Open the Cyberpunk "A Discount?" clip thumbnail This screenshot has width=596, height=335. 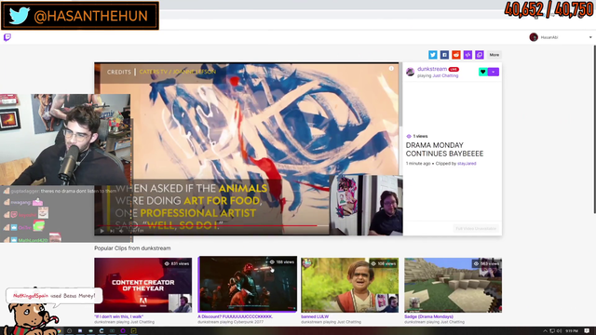click(248, 284)
